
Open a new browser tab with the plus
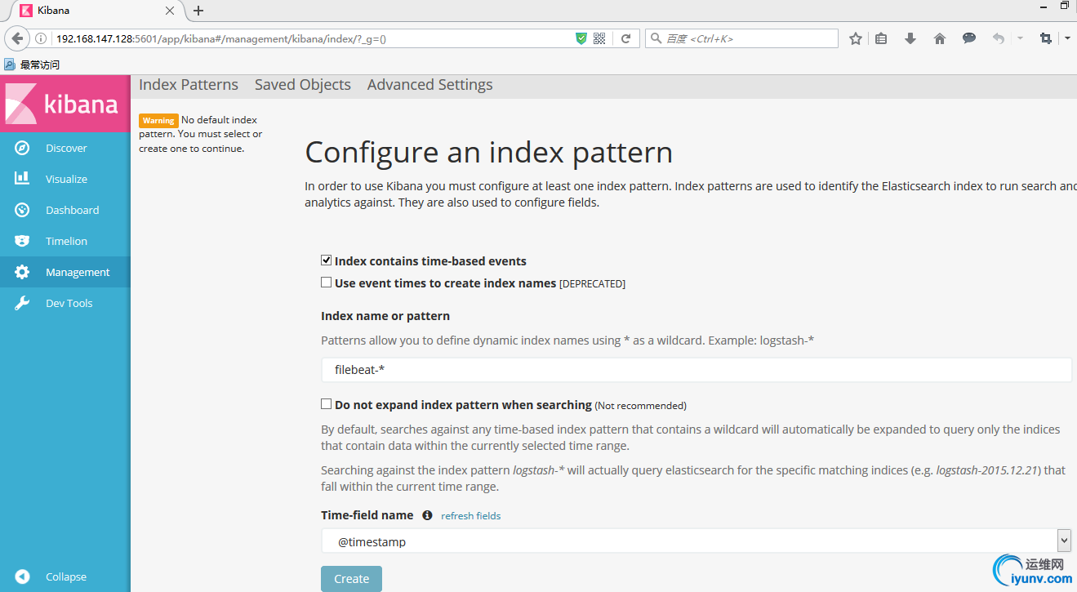click(198, 11)
